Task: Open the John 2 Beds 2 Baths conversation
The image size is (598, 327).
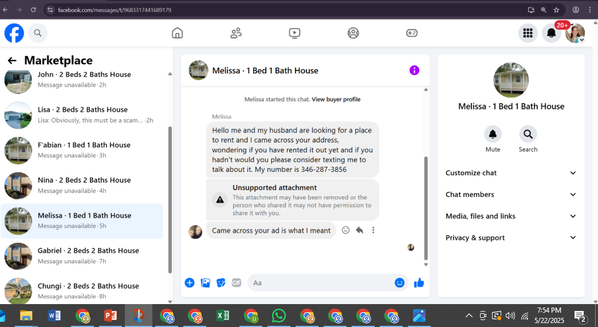Action: 82,80
